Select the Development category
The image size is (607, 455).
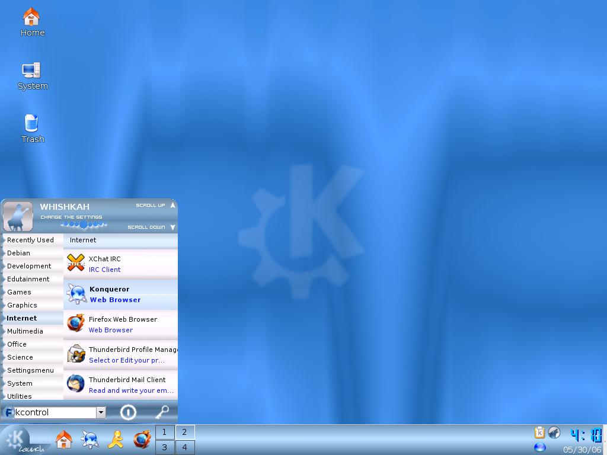[x=33, y=266]
